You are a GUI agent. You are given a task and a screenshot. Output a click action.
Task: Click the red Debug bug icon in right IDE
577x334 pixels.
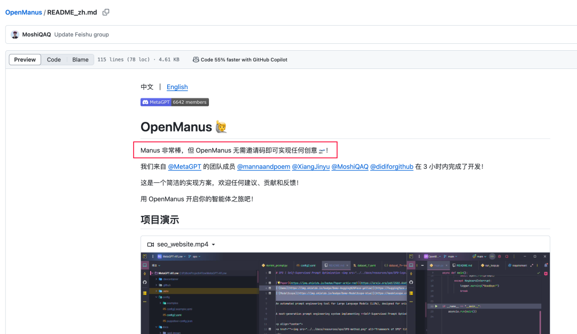click(x=500, y=257)
